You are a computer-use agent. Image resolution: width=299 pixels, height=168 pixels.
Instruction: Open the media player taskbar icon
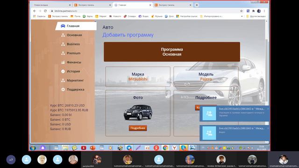[x=111, y=148]
